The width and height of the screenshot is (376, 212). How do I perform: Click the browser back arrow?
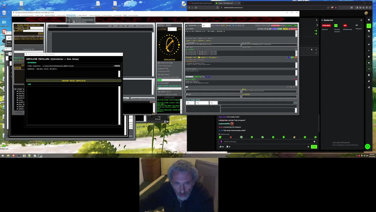coord(189,7)
